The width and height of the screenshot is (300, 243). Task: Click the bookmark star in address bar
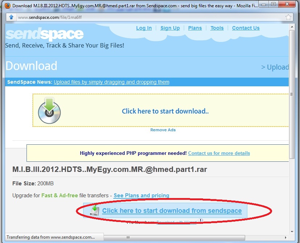click(288, 17)
